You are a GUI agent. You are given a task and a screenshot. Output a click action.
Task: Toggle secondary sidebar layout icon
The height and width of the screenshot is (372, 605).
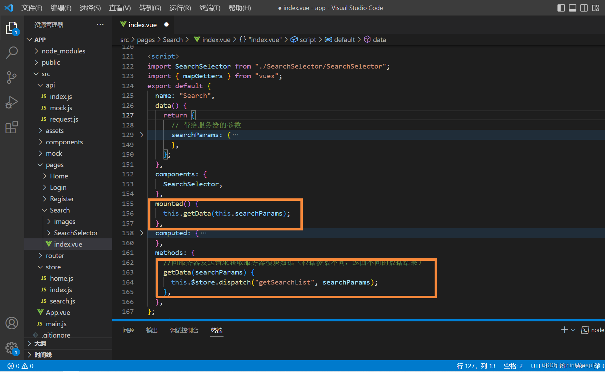584,8
